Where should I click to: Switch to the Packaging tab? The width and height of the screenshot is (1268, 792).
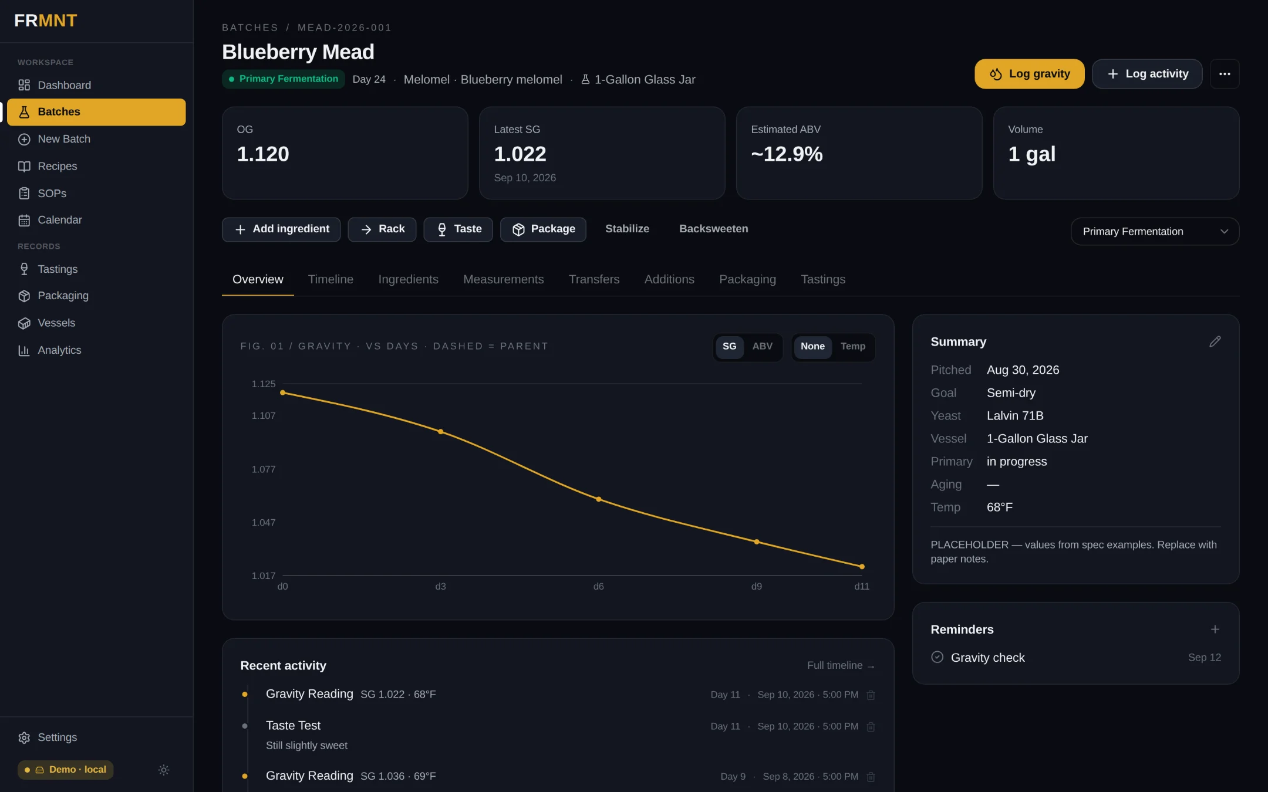747,279
